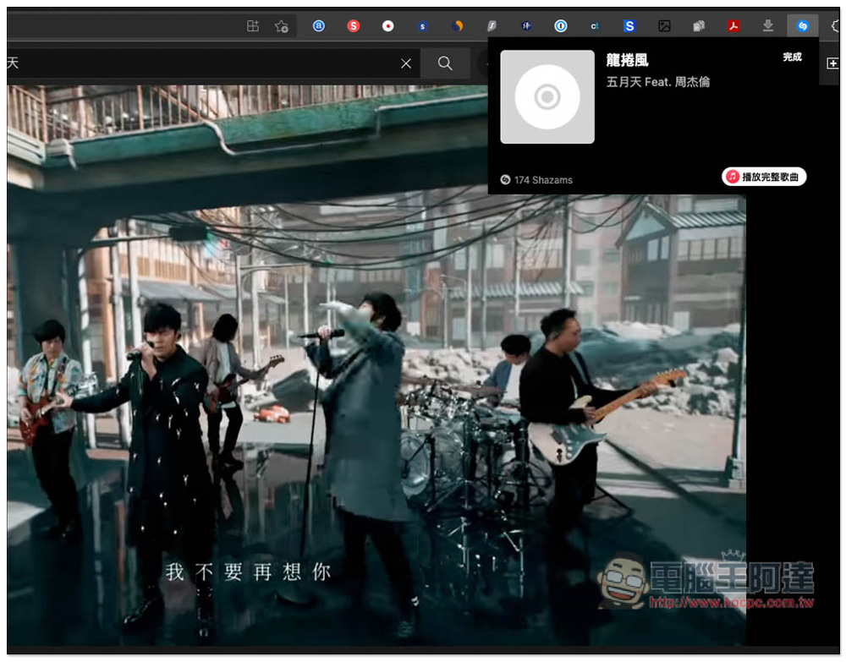
Task: Click the red record dot extension icon
Action: [x=387, y=26]
